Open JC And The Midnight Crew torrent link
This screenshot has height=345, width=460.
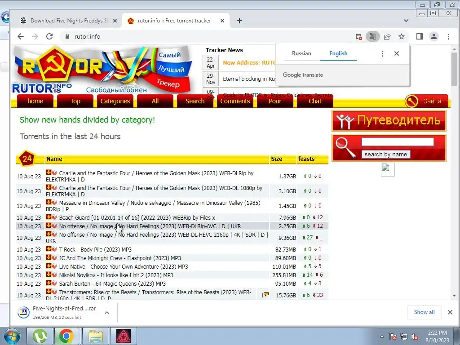click(120, 258)
